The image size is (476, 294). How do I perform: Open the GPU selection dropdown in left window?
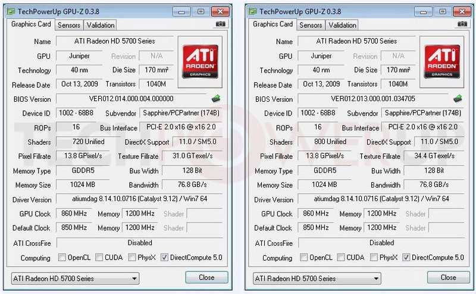point(76,278)
